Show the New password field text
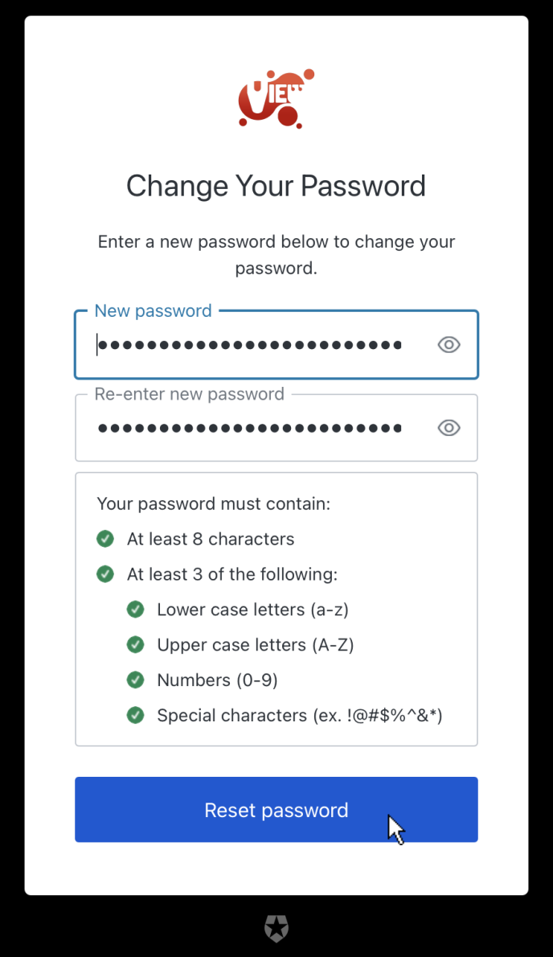 (449, 345)
